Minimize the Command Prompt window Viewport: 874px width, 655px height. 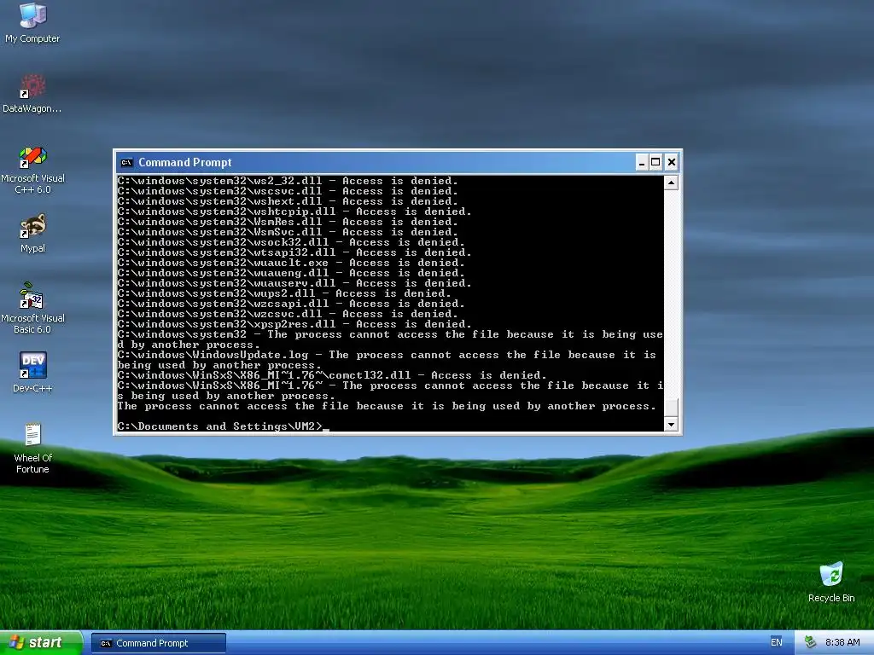tap(642, 163)
